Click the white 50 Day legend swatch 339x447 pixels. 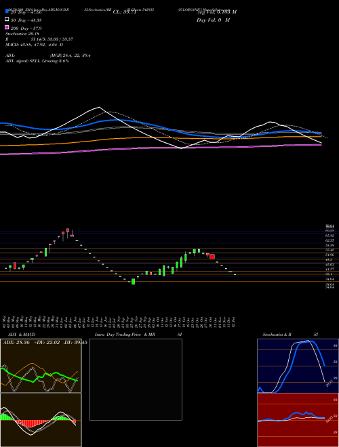point(7,20)
